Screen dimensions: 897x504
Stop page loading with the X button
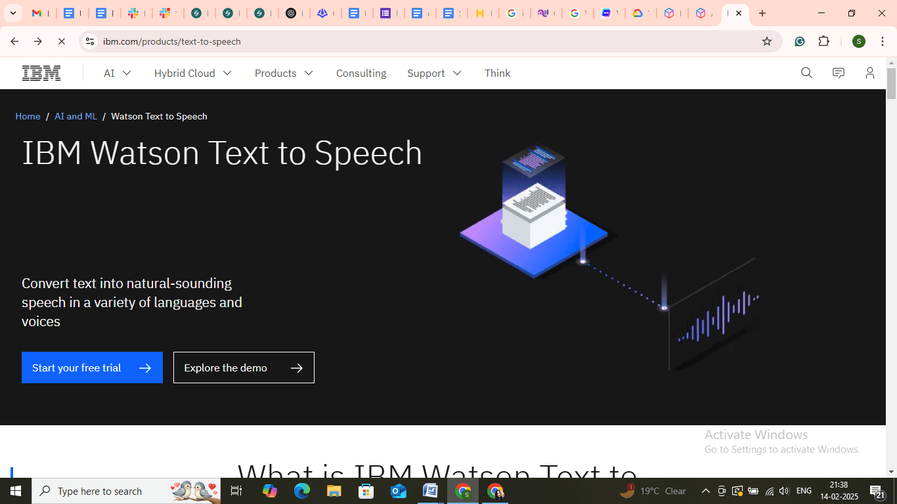[62, 41]
